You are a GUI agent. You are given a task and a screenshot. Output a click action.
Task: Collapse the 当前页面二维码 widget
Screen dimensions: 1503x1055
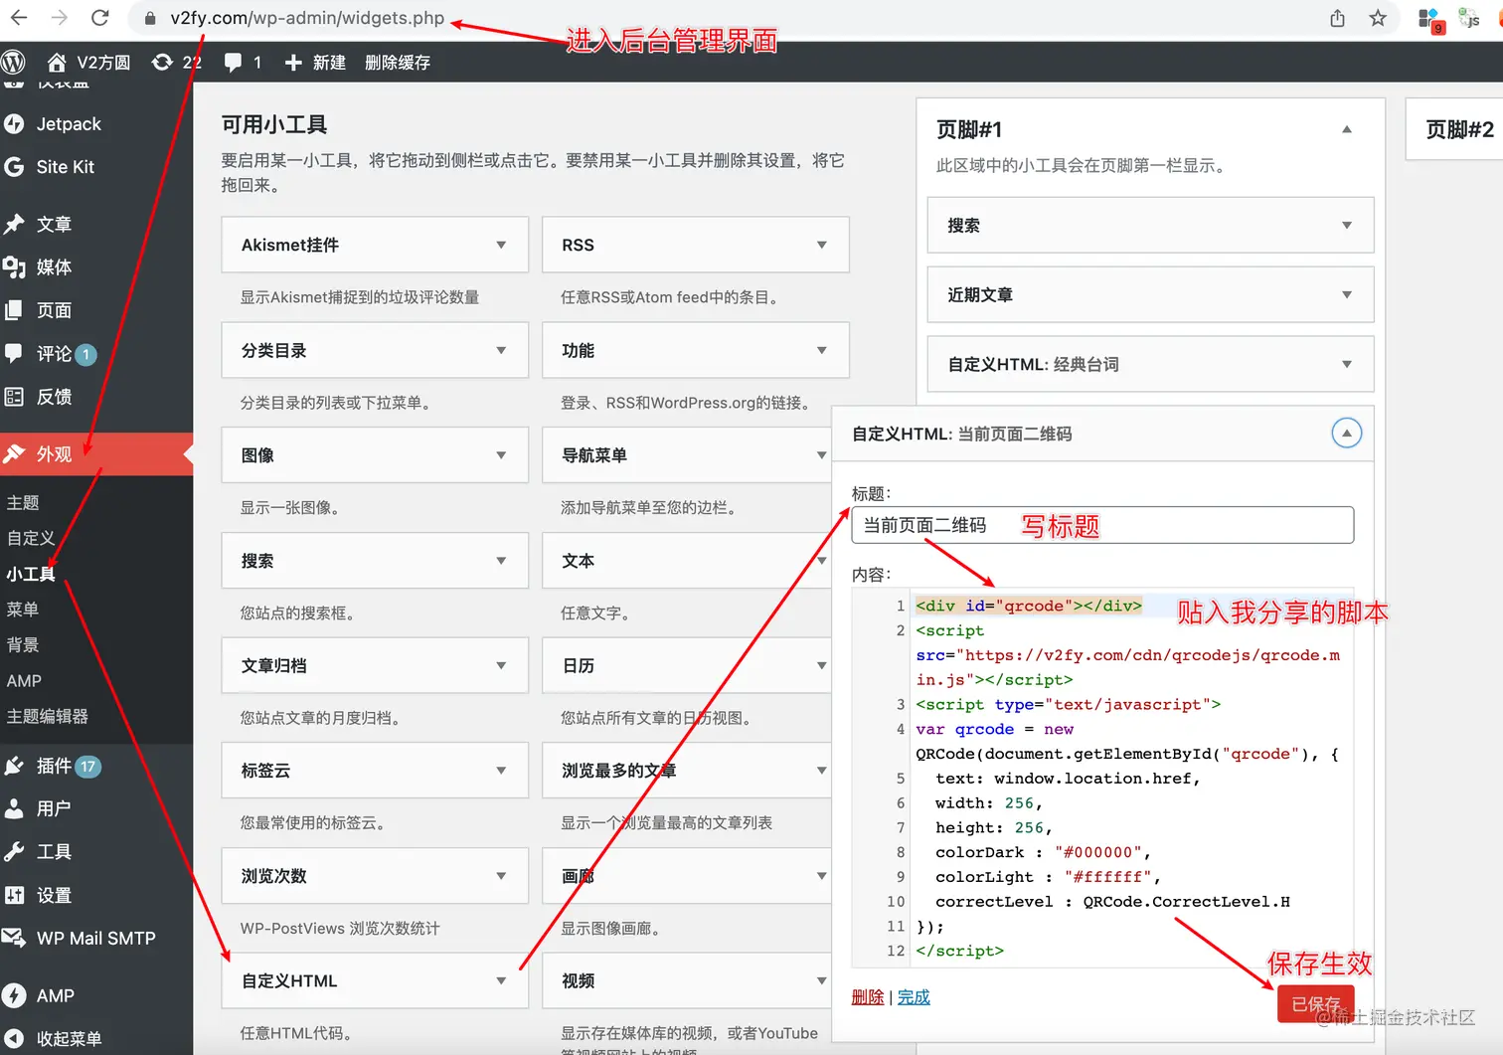point(1346,433)
